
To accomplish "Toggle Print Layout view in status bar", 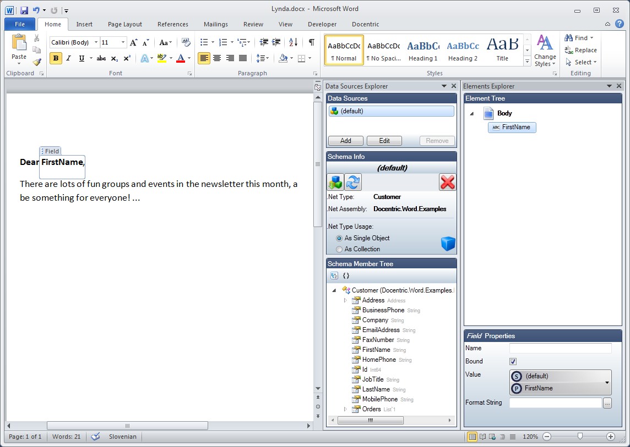I will coord(472,437).
